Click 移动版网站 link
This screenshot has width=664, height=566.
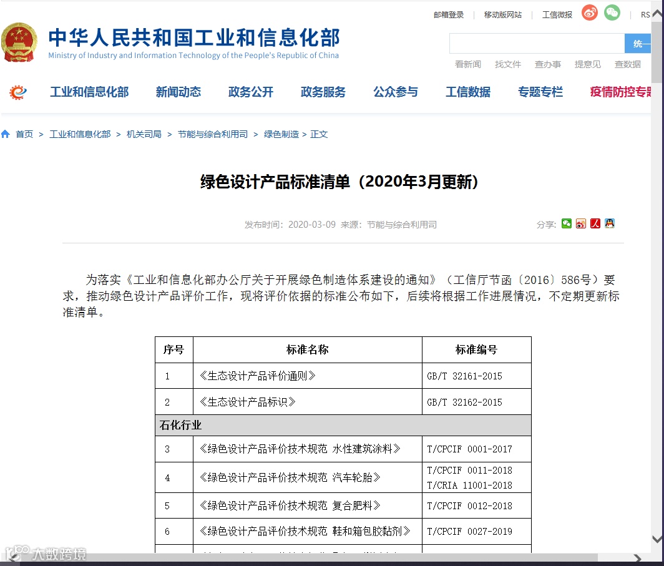tap(502, 15)
